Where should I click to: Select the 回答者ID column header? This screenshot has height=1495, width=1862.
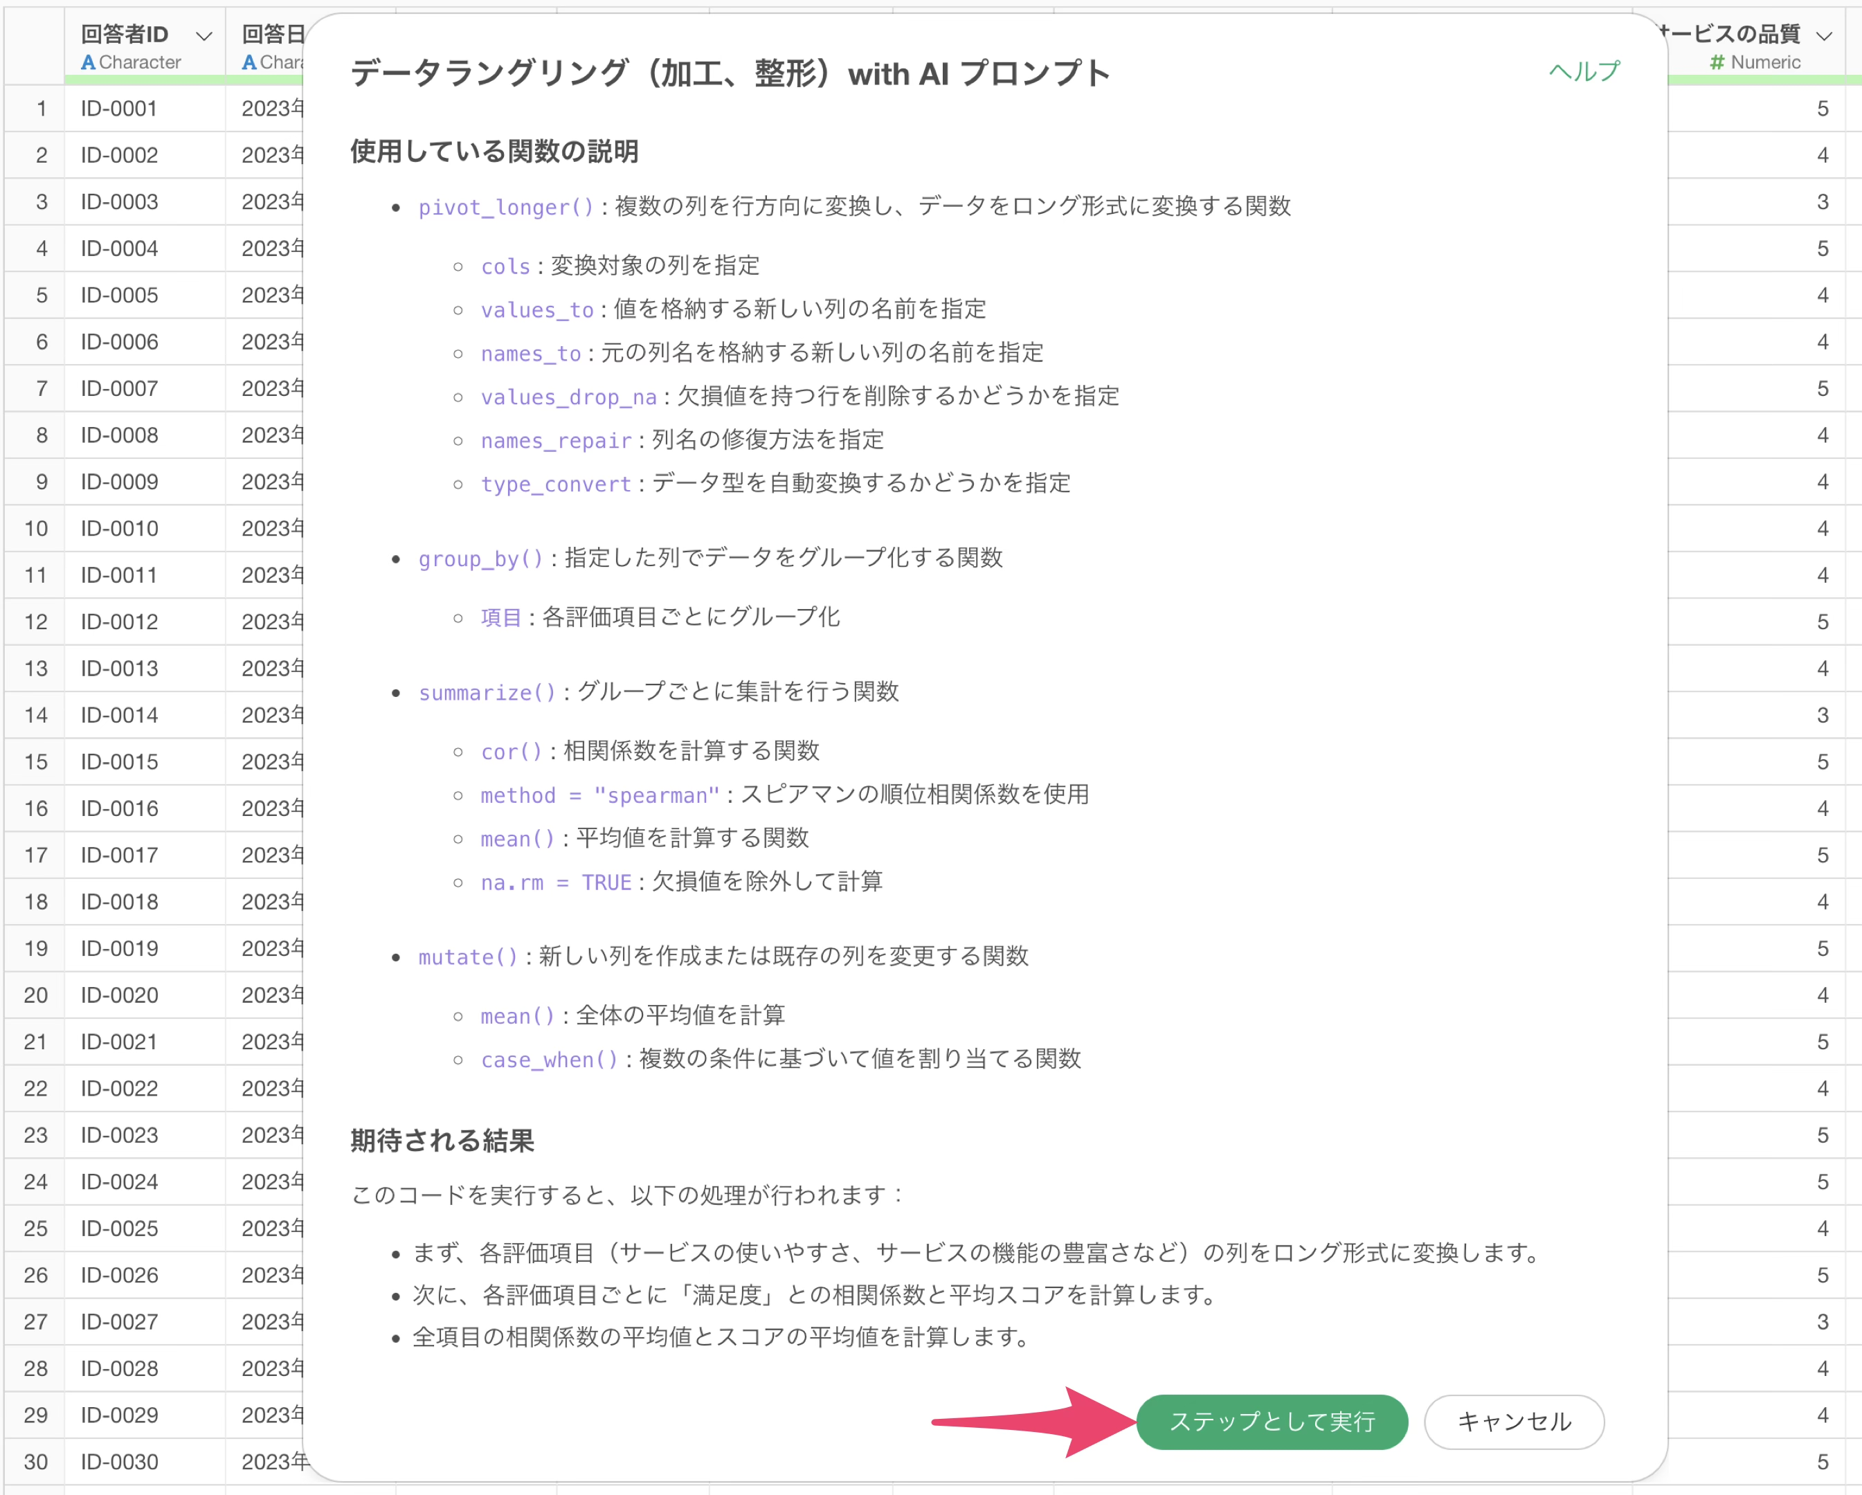click(125, 34)
